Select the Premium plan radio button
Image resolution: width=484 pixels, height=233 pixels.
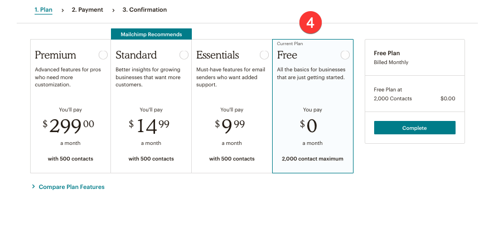(x=103, y=55)
